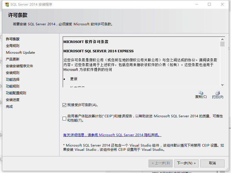Enable the CEIP error reporting checkbox
This screenshot has height=173, width=231.
click(65, 118)
